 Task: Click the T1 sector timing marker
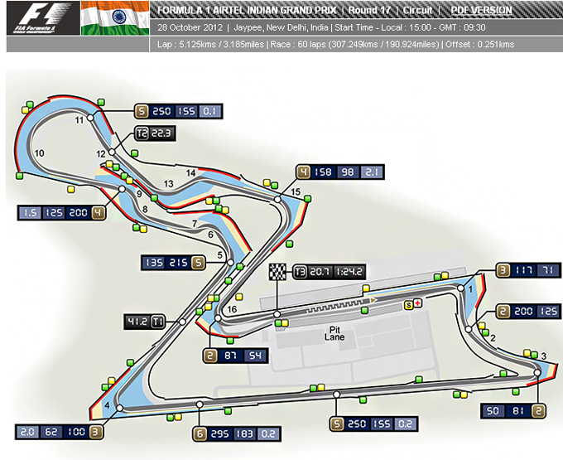[155, 322]
